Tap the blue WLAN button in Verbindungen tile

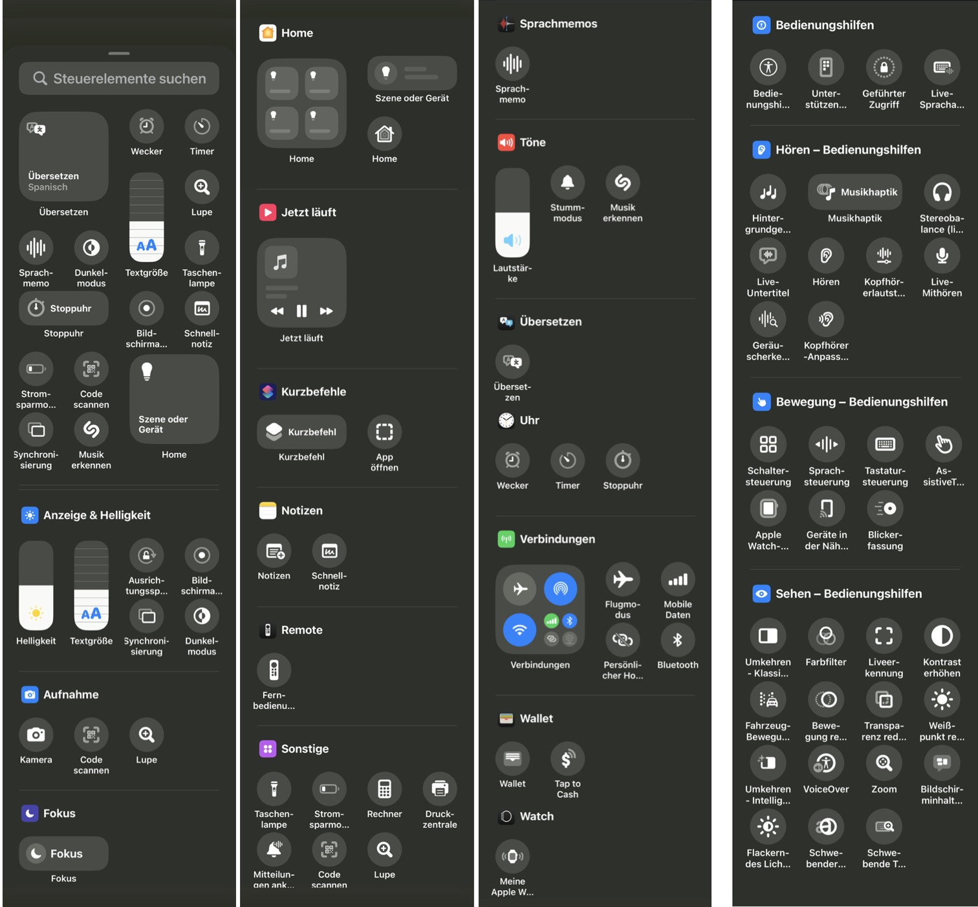pyautogui.click(x=519, y=629)
